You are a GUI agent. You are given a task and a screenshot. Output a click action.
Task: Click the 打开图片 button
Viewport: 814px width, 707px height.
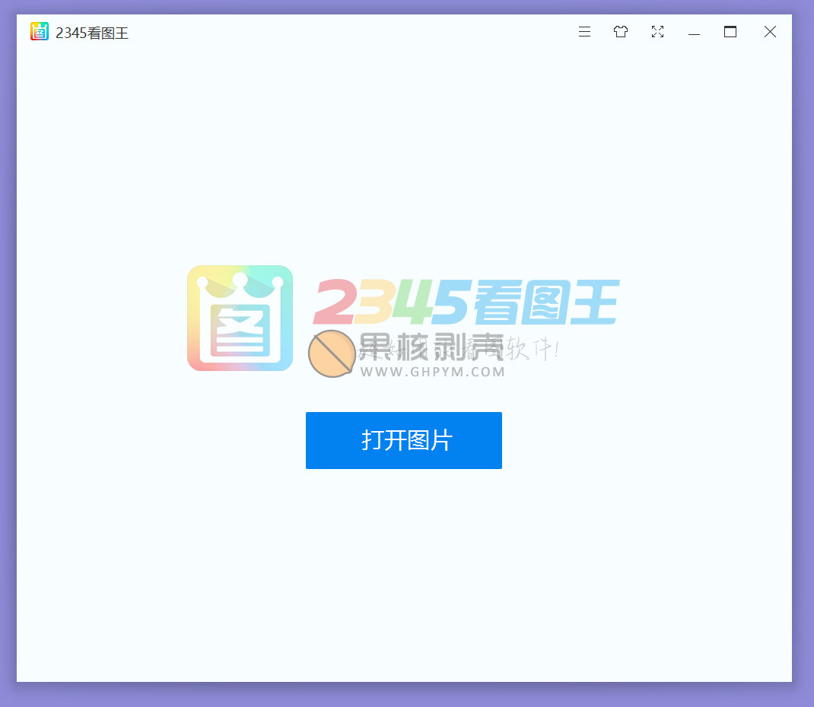404,440
